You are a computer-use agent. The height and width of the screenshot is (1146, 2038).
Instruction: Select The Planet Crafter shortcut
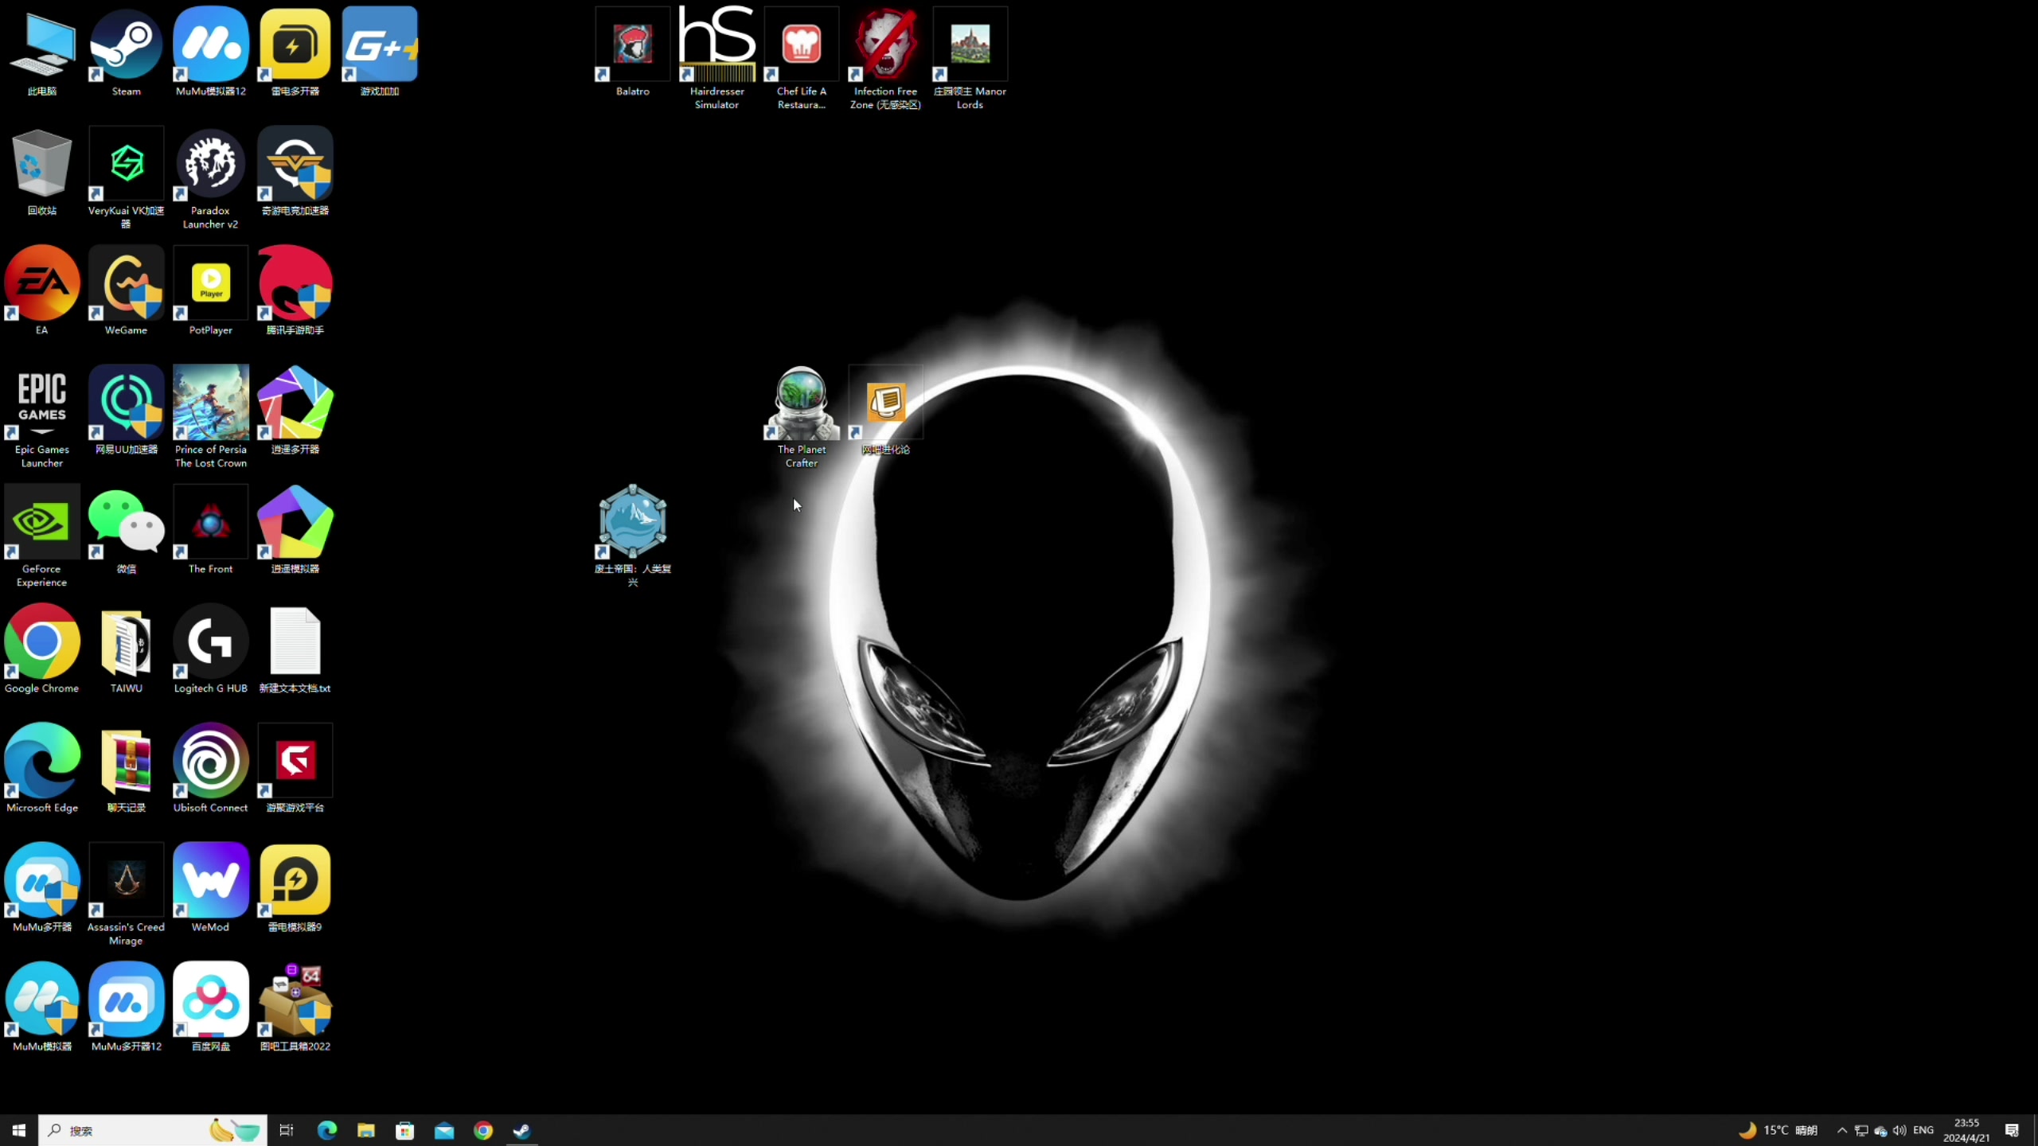pyautogui.click(x=801, y=415)
